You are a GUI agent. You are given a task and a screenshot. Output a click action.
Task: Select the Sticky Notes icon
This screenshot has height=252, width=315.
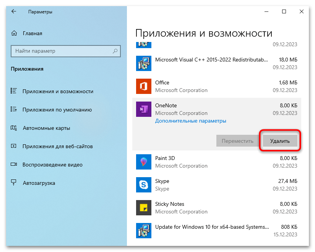click(x=144, y=208)
